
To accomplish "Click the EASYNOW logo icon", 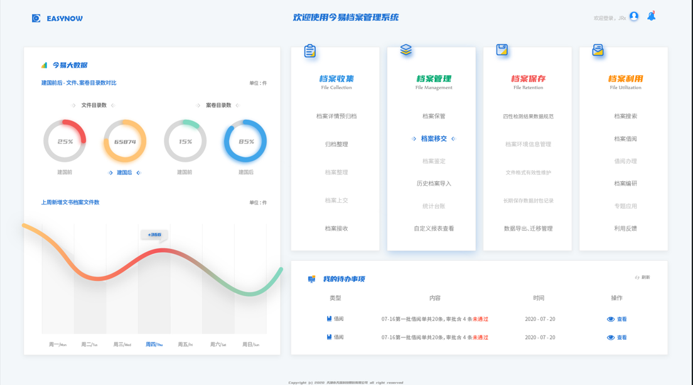I will [36, 18].
